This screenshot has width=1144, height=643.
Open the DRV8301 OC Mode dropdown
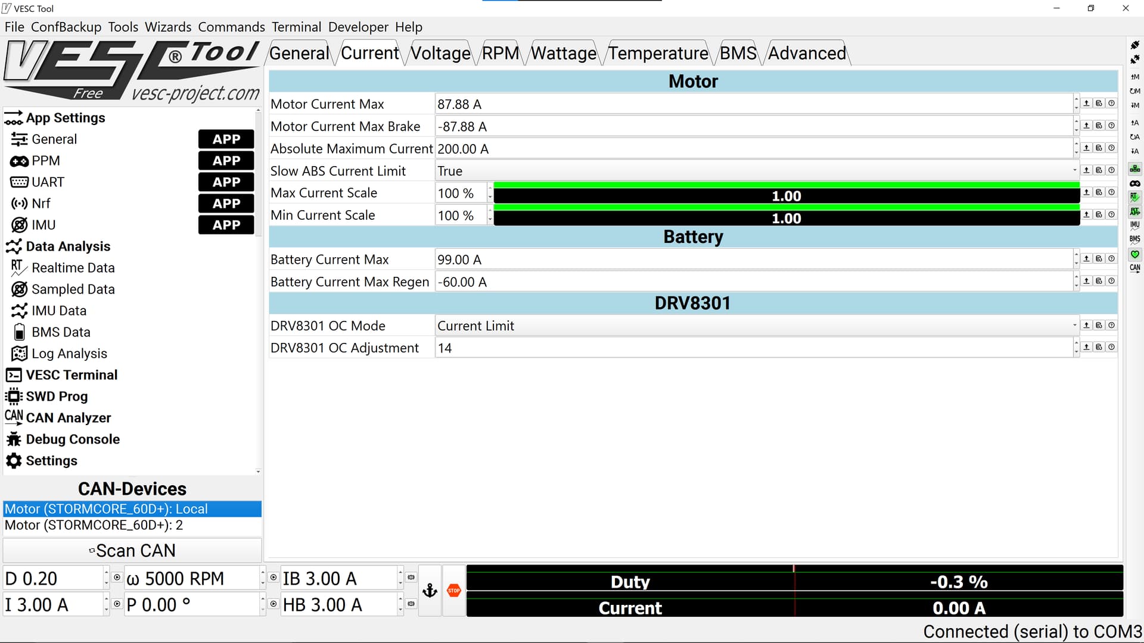pos(756,326)
